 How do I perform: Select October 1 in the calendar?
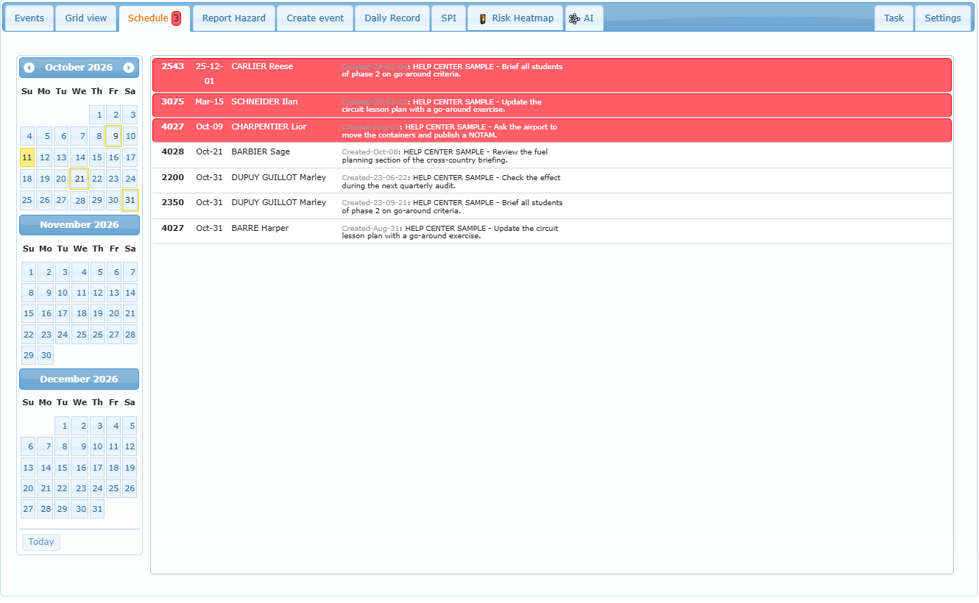pyautogui.click(x=96, y=115)
